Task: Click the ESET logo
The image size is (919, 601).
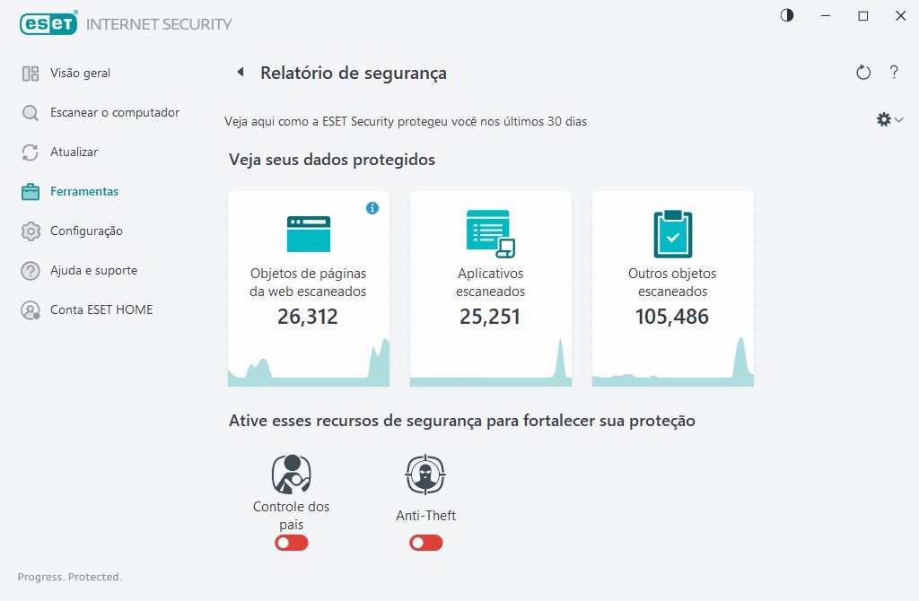Action: click(47, 24)
